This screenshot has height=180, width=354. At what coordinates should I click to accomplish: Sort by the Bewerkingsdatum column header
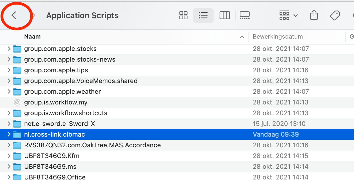coord(278,37)
